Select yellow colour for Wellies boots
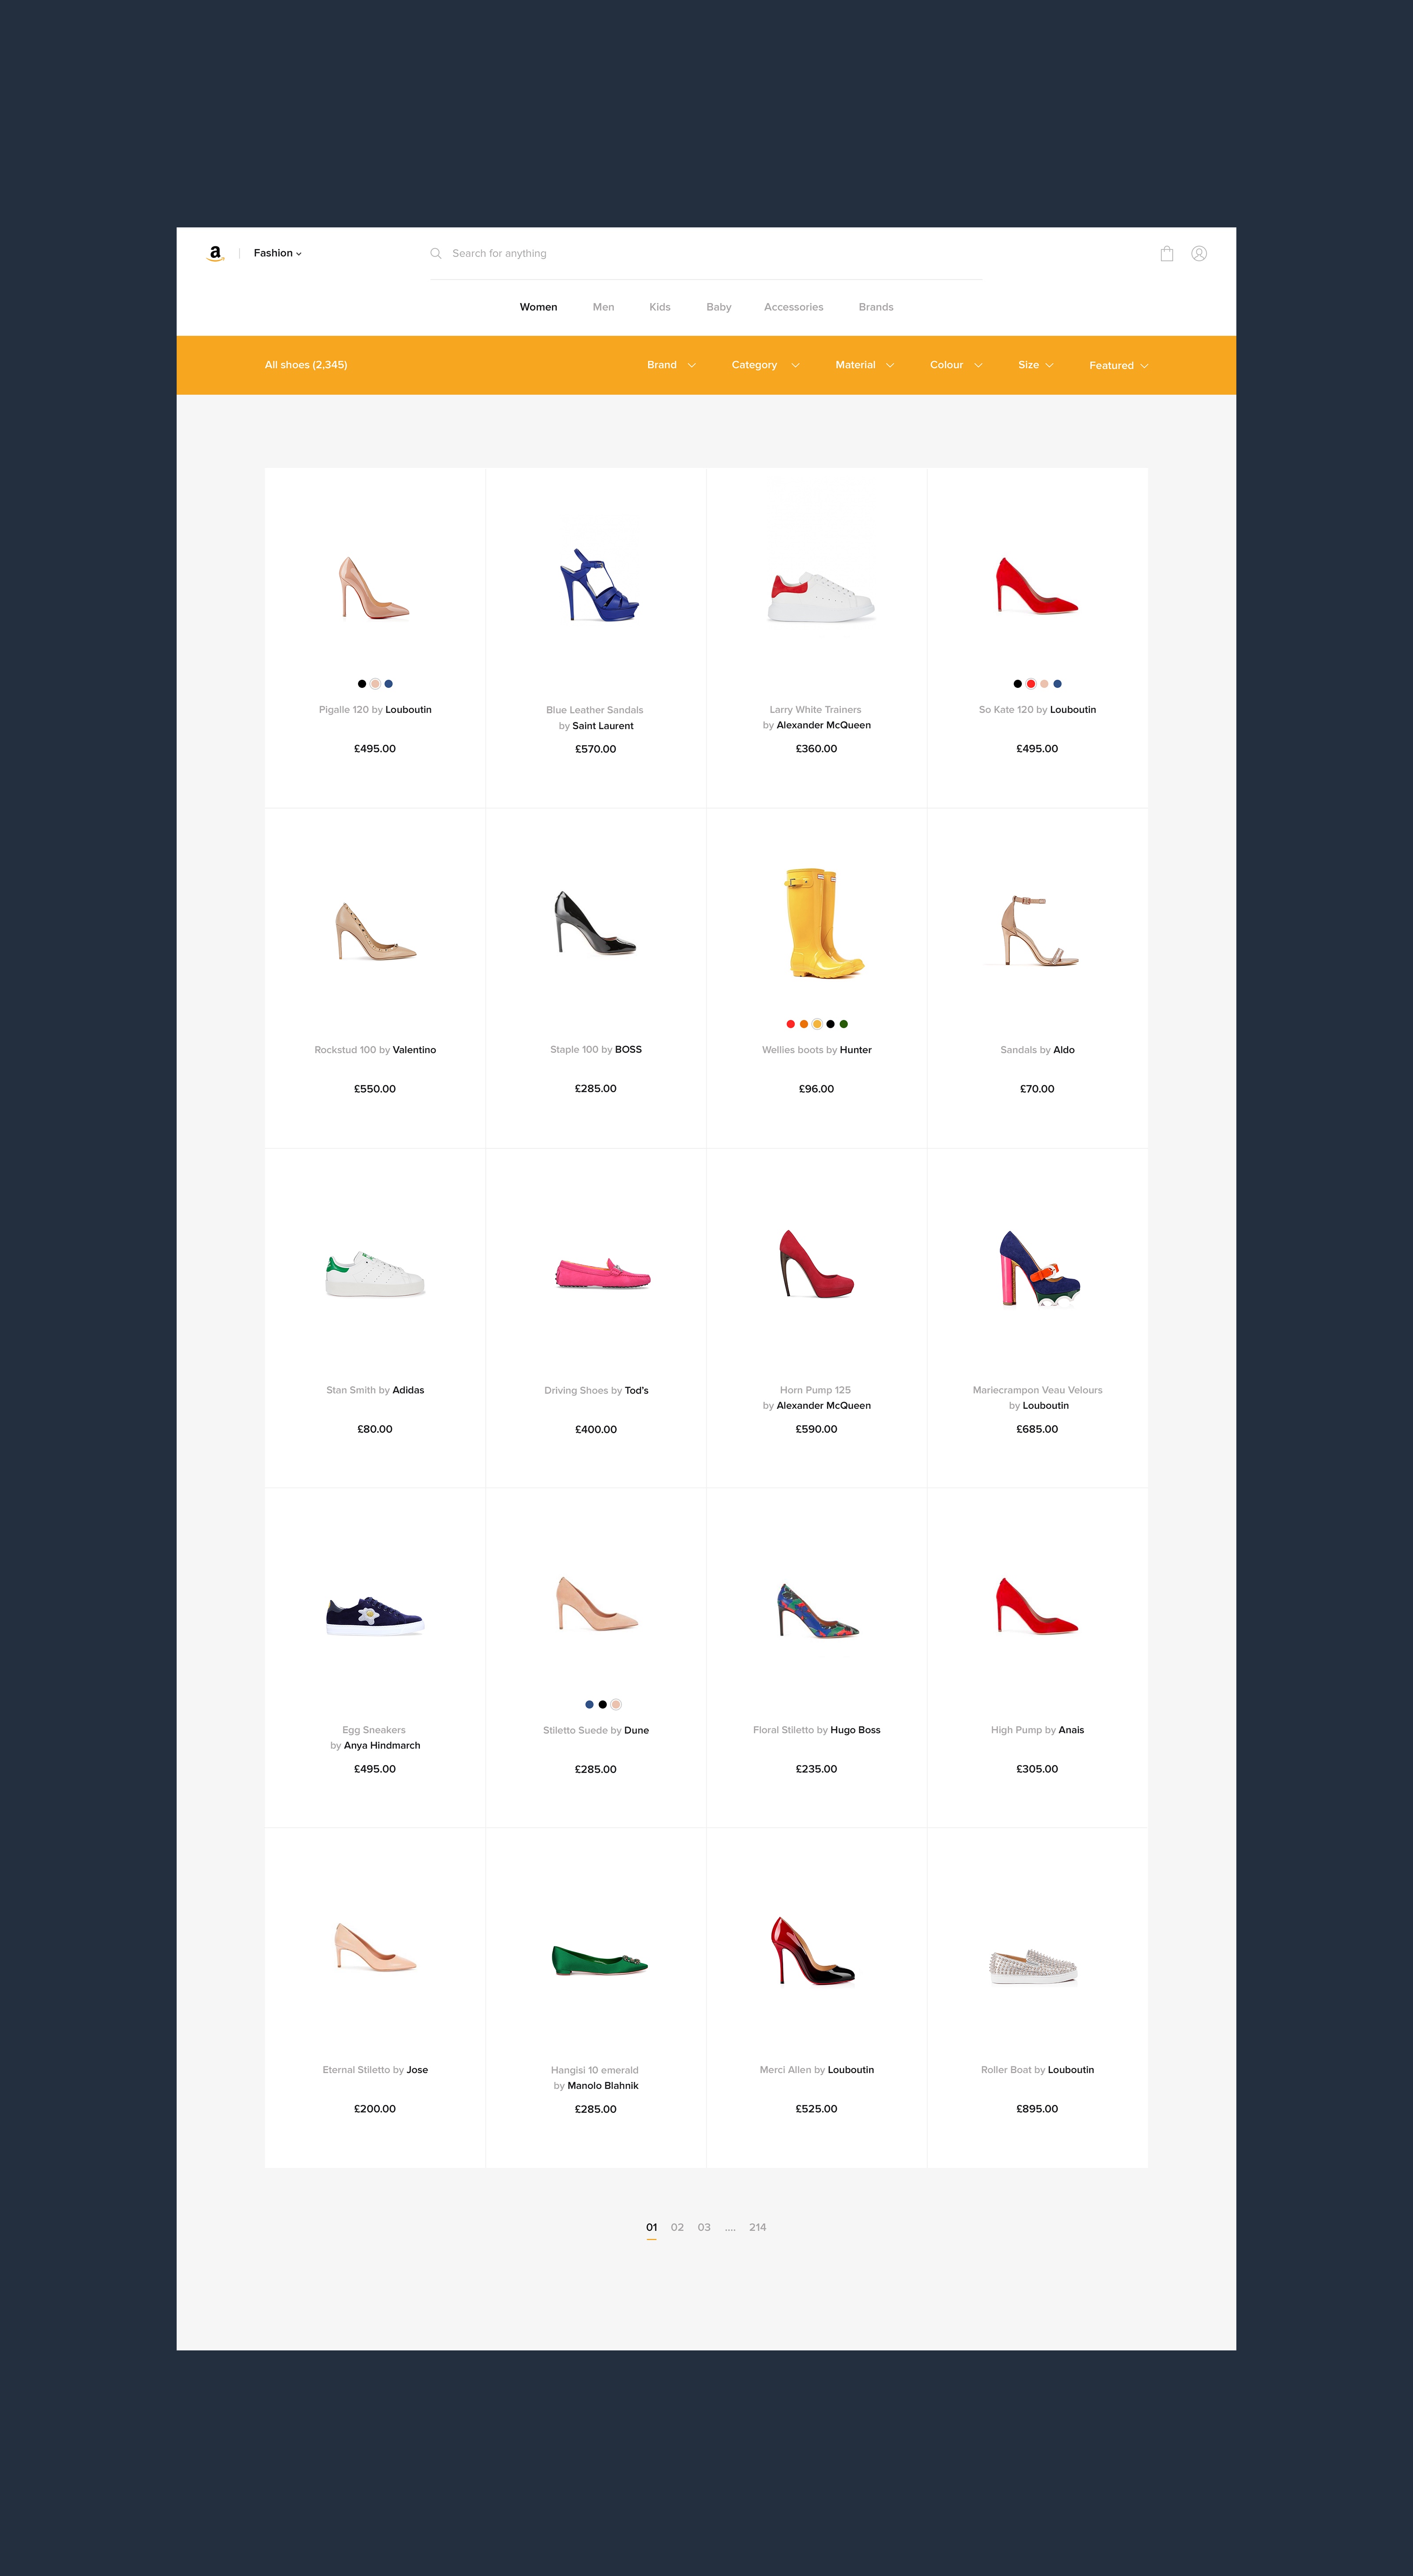This screenshot has height=2576, width=1413. pos(817,1024)
